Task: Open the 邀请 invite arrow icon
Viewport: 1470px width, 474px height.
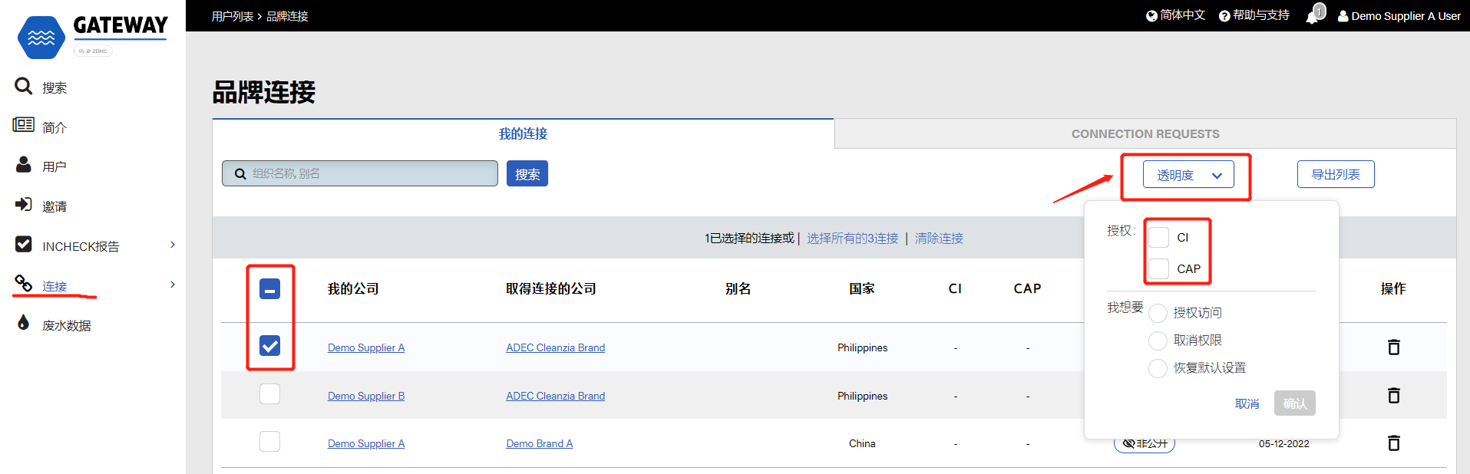Action: 24,205
